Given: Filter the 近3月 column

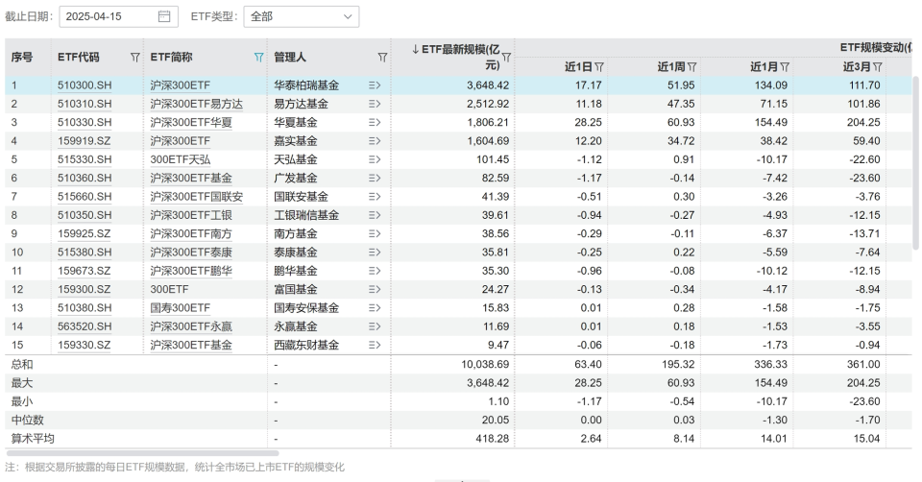Looking at the screenshot, I should [x=878, y=67].
